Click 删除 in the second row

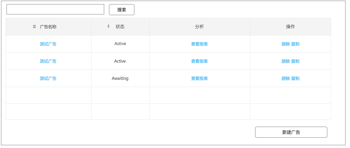point(286,61)
